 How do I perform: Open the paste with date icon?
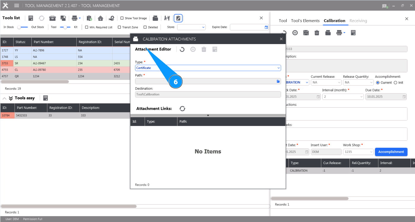(89, 18)
